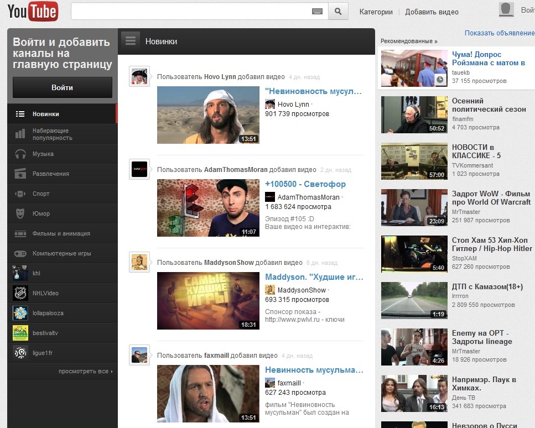This screenshot has height=428, width=535.
Task: Click the Войти button in sidebar
Action: point(63,87)
